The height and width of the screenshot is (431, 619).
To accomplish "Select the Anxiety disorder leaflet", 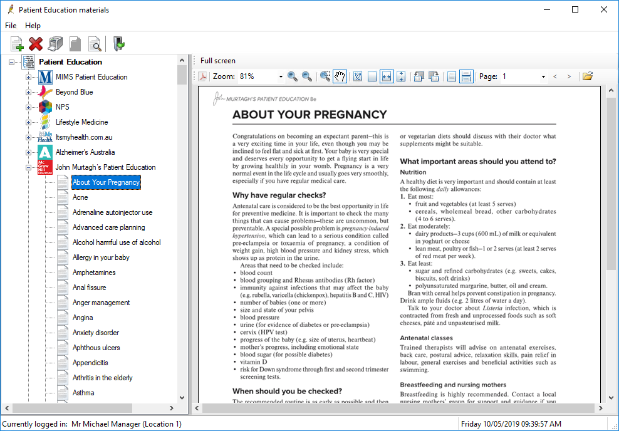I will tap(95, 332).
